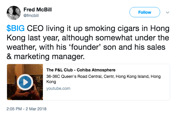Viewport: 175px width, 115px height.
Task: Click the 'Kong' line of the card address
Action: pyautogui.click(x=51, y=82)
